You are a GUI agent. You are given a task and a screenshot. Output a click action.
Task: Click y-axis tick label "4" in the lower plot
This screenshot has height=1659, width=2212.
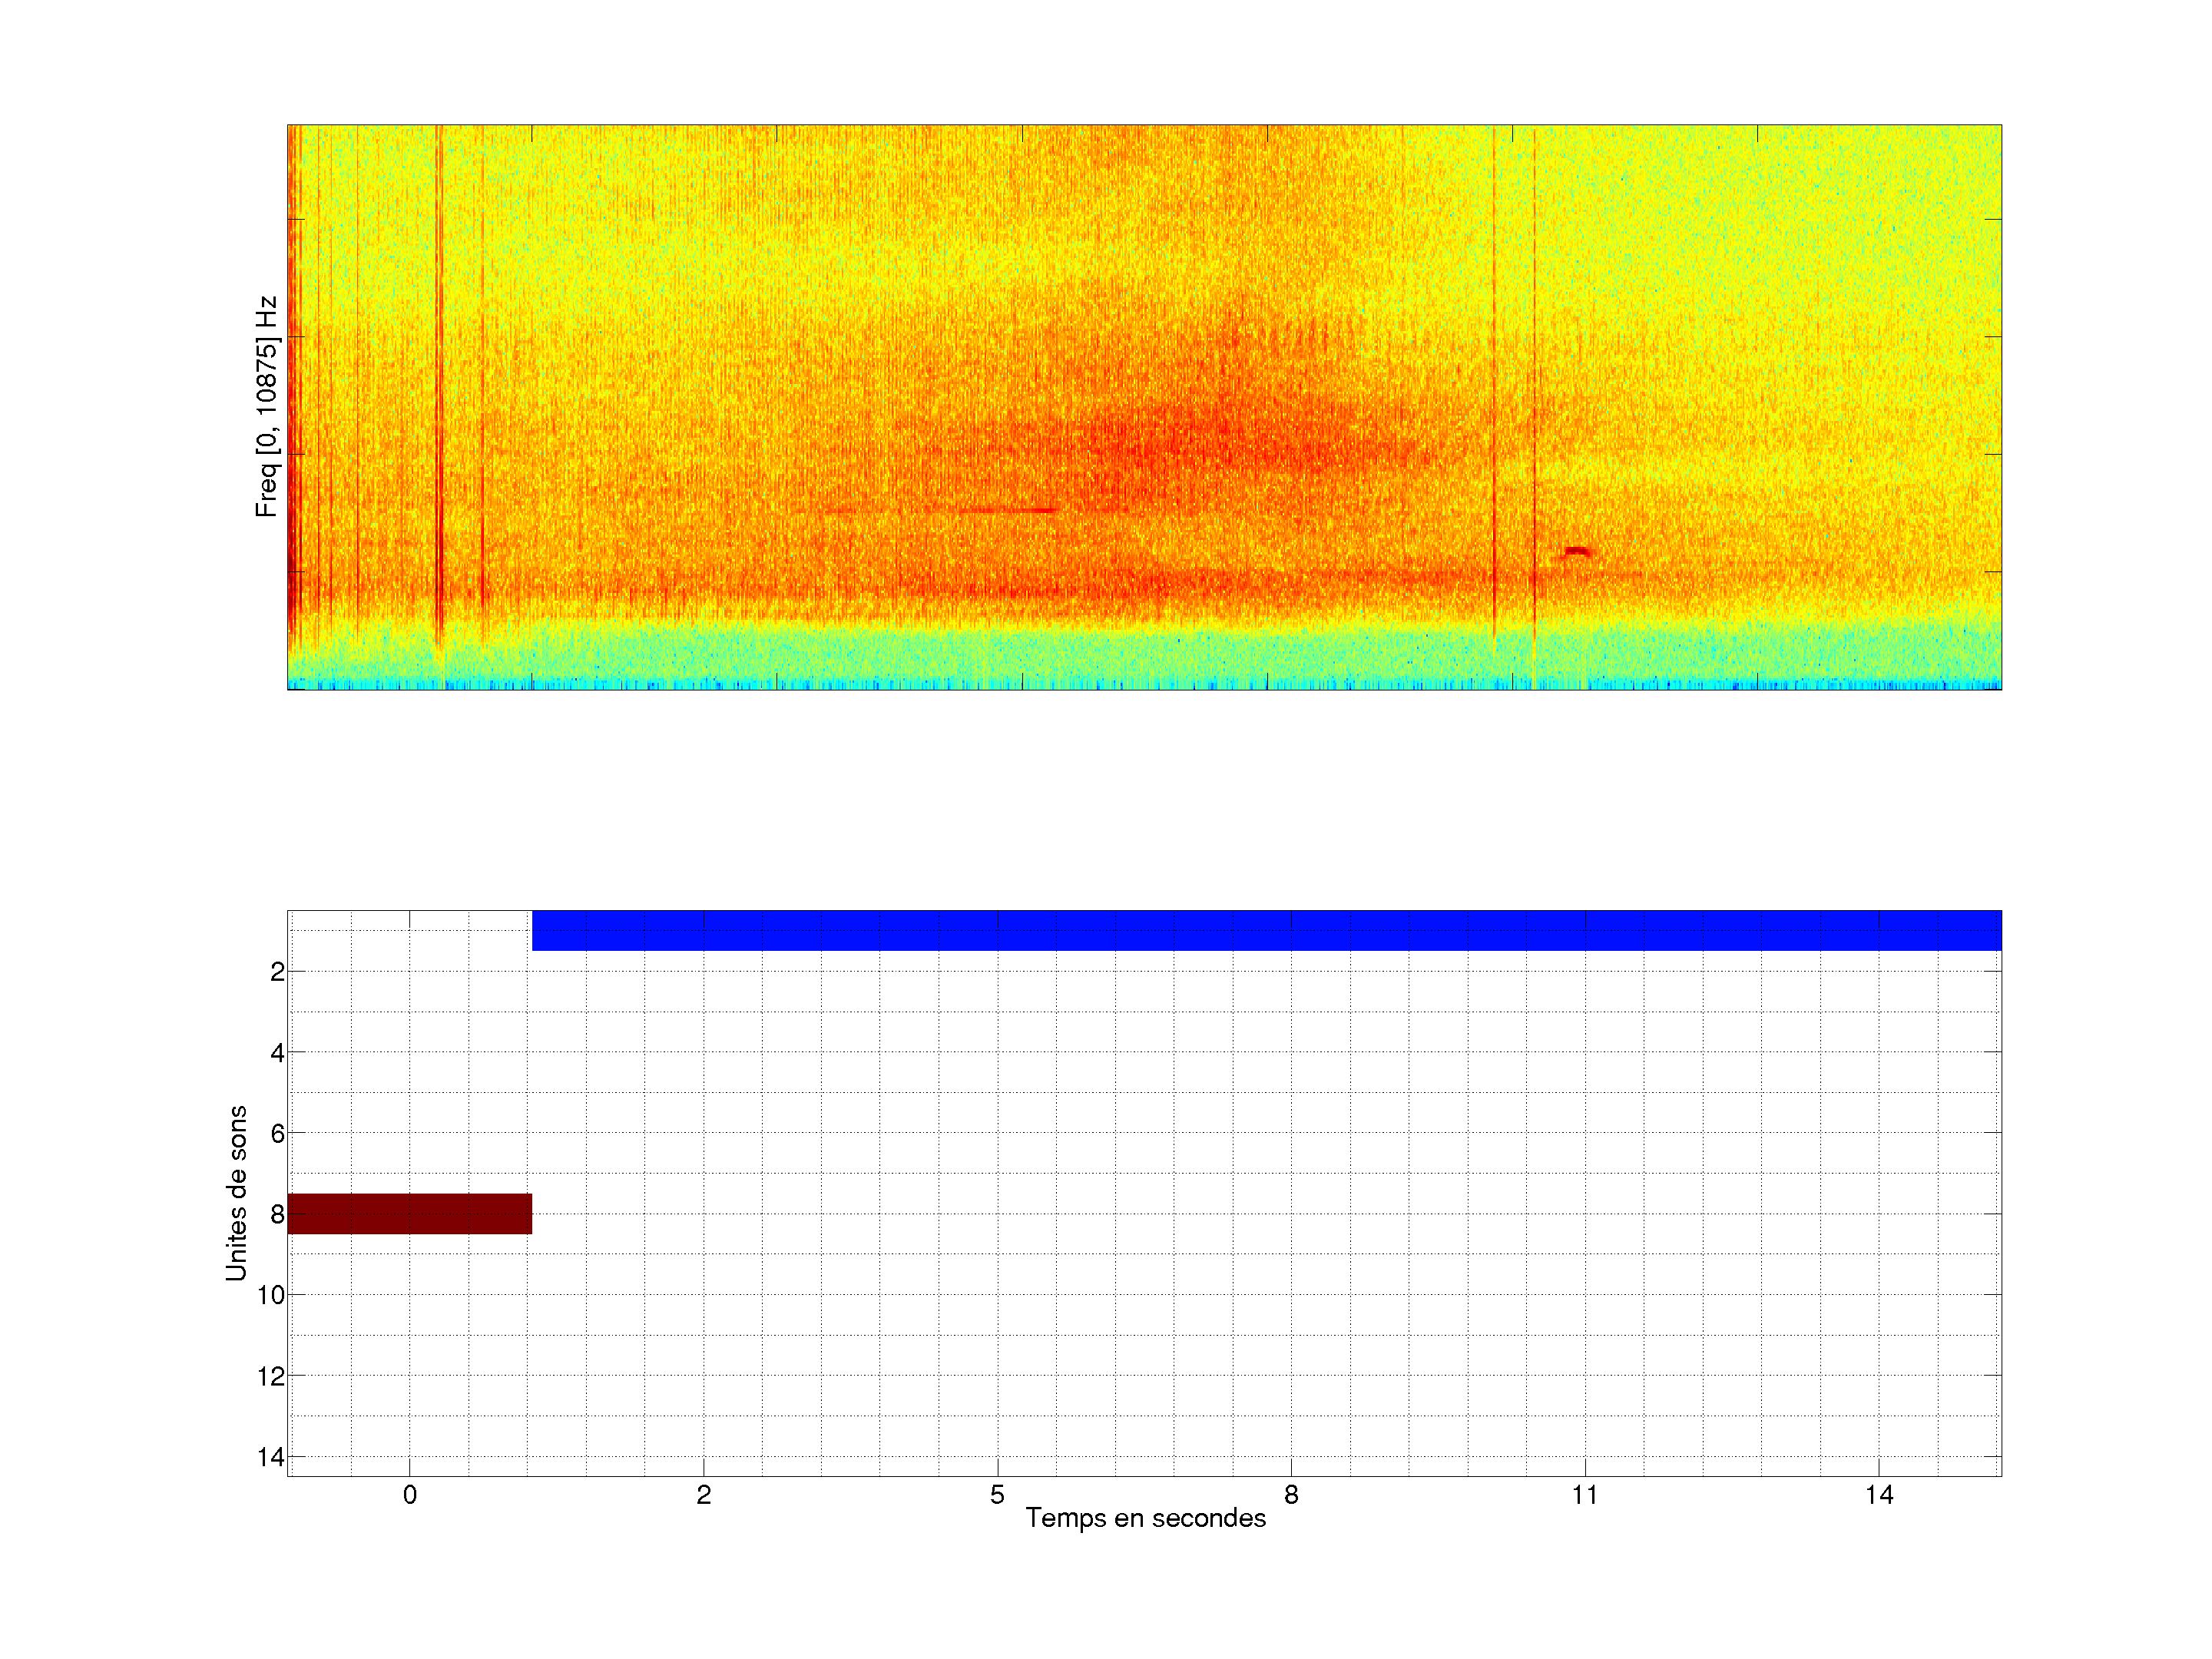(277, 1052)
